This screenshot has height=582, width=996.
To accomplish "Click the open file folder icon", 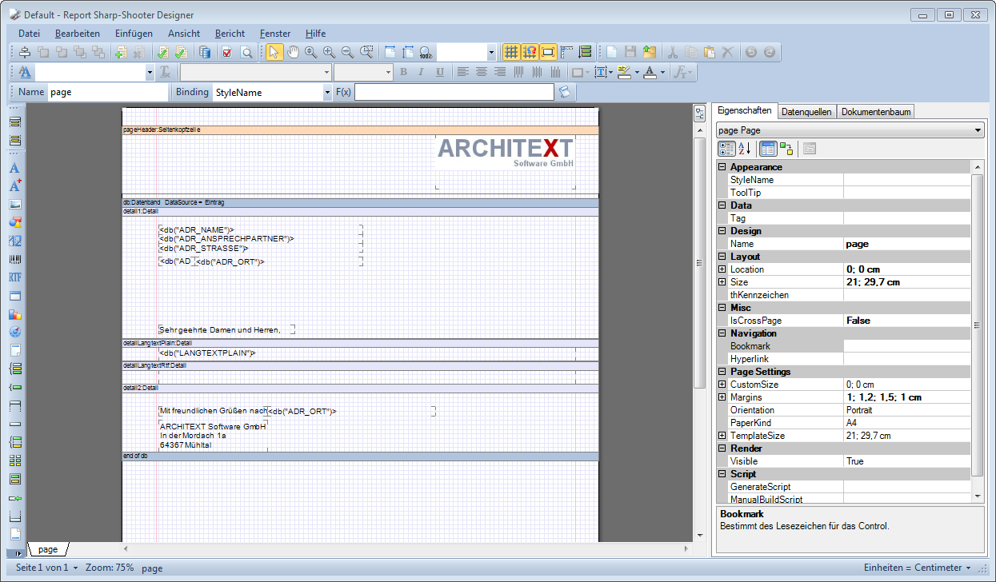I will (x=649, y=52).
